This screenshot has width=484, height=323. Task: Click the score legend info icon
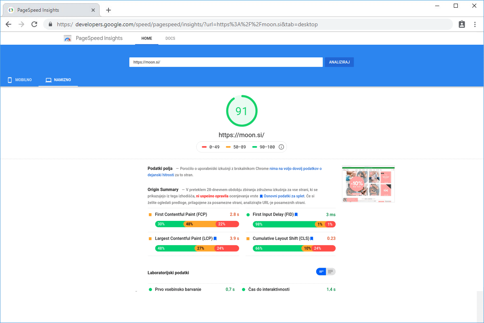pos(282,147)
